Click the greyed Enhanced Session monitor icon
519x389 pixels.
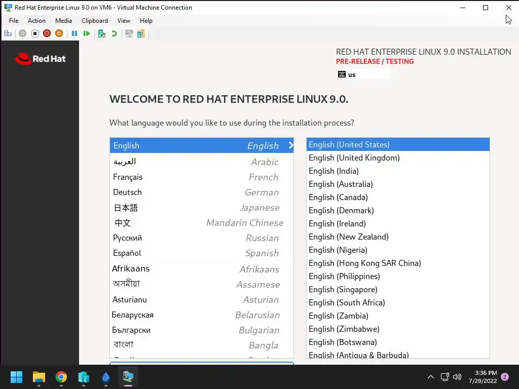[129, 33]
